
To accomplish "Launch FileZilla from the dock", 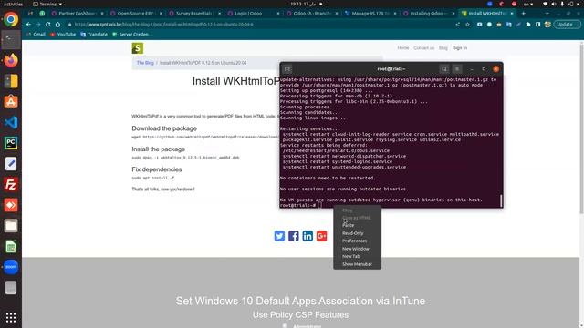I will point(11,184).
